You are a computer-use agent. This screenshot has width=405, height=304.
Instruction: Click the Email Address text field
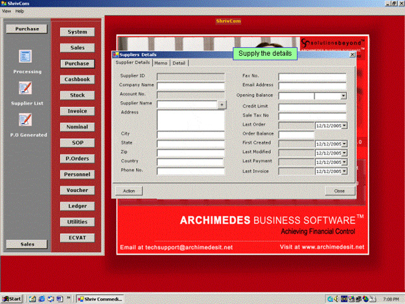312,85
